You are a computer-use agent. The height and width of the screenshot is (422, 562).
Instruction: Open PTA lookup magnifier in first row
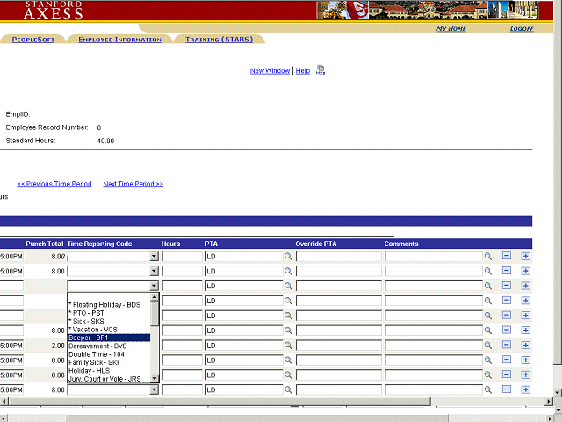pyautogui.click(x=287, y=256)
